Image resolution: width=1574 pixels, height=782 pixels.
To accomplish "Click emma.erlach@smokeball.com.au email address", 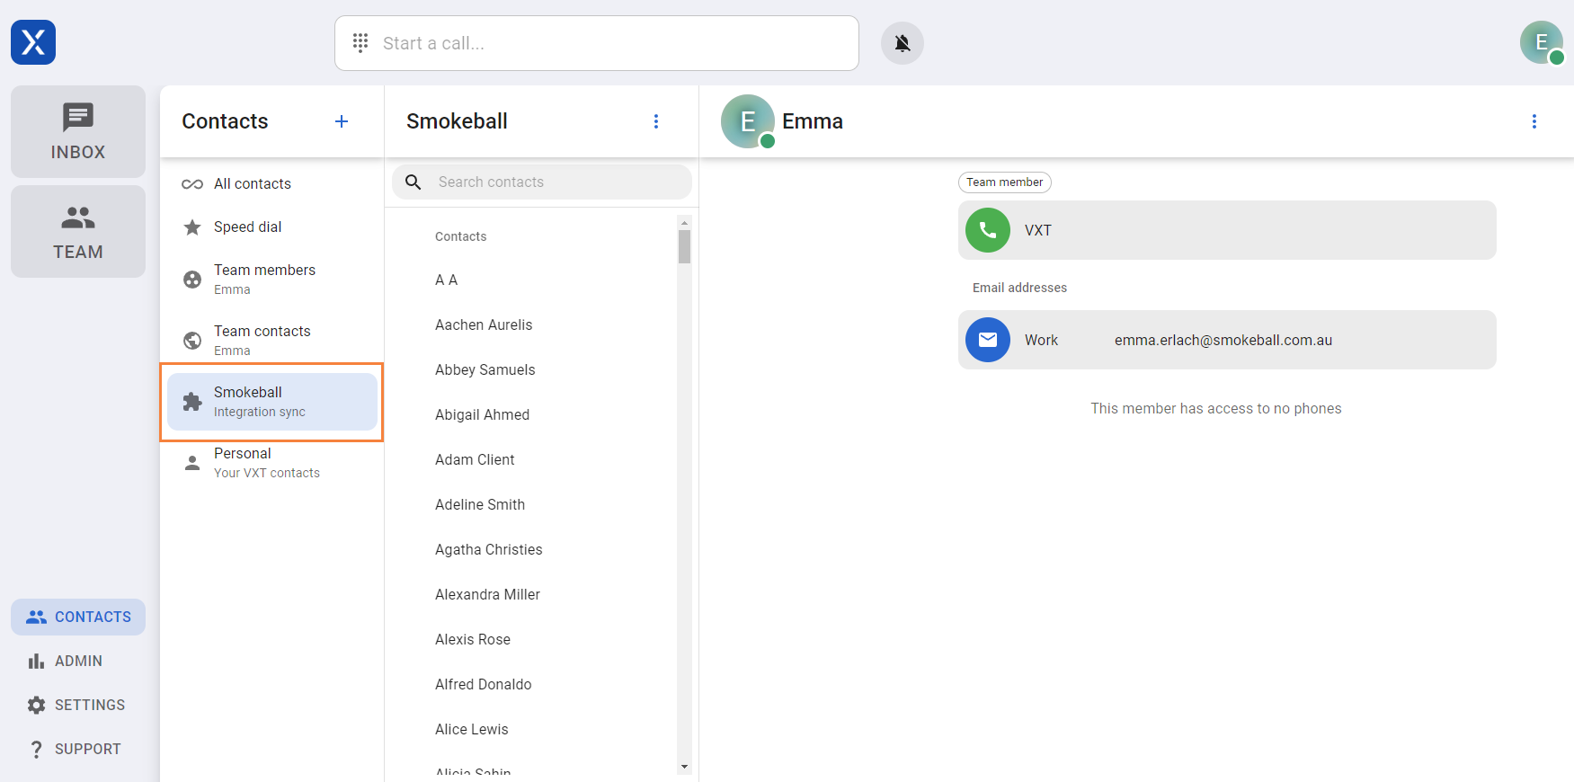I will point(1223,340).
